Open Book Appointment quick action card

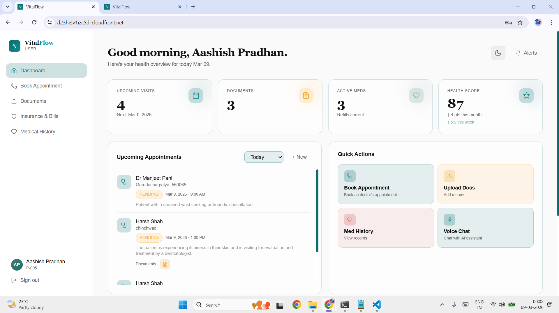coord(386,184)
